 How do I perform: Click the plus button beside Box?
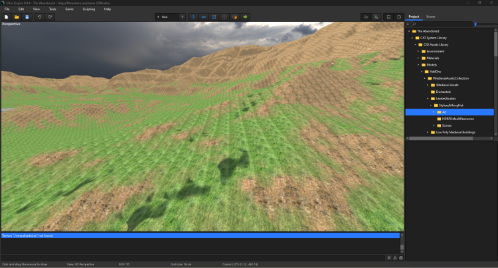pyautogui.click(x=182, y=17)
